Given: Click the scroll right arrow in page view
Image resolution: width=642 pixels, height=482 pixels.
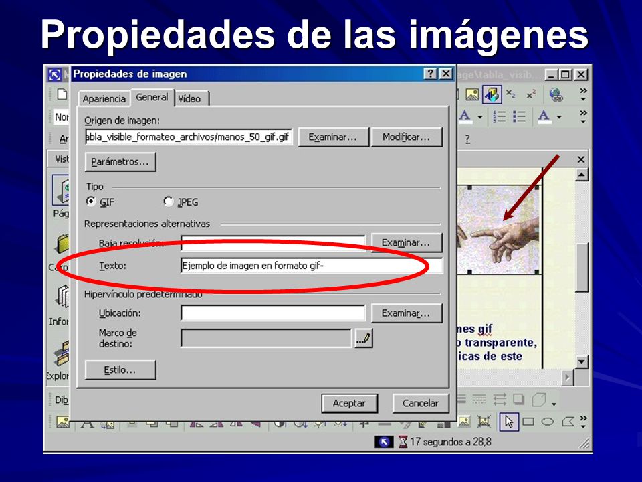Looking at the screenshot, I should (567, 377).
